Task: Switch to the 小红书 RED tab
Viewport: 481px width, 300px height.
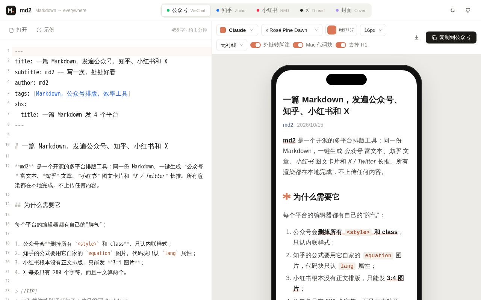Action: point(273,10)
